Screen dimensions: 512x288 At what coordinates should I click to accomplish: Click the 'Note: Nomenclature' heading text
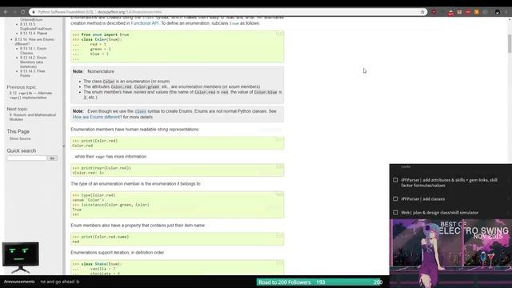coord(94,71)
